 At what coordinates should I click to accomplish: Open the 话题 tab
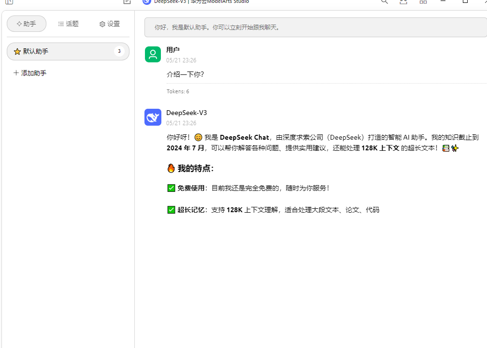[68, 24]
